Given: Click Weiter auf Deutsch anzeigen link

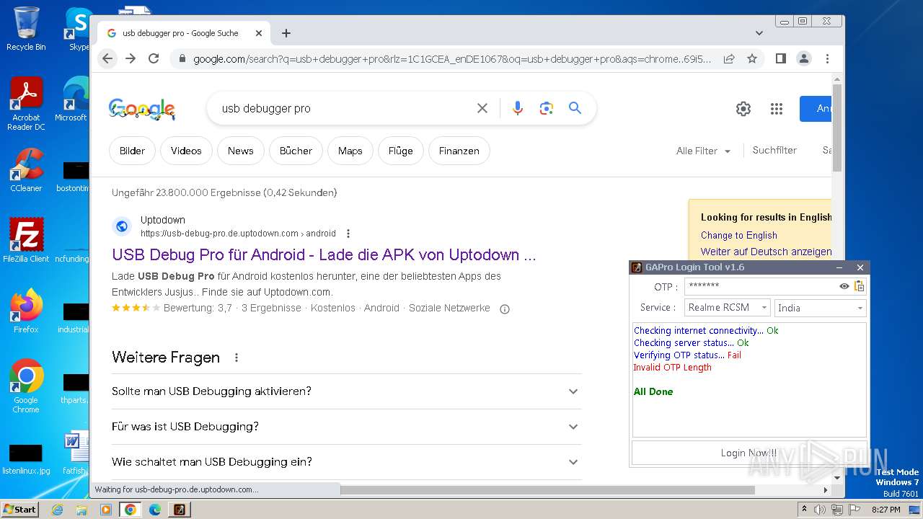Looking at the screenshot, I should [x=766, y=252].
